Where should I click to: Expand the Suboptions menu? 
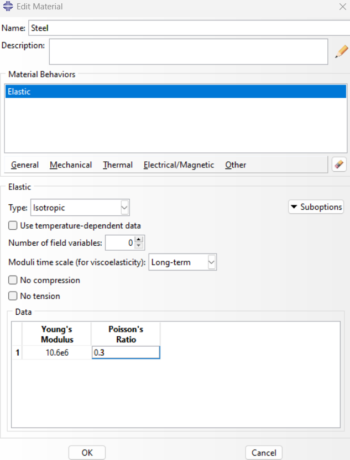pyautogui.click(x=316, y=207)
